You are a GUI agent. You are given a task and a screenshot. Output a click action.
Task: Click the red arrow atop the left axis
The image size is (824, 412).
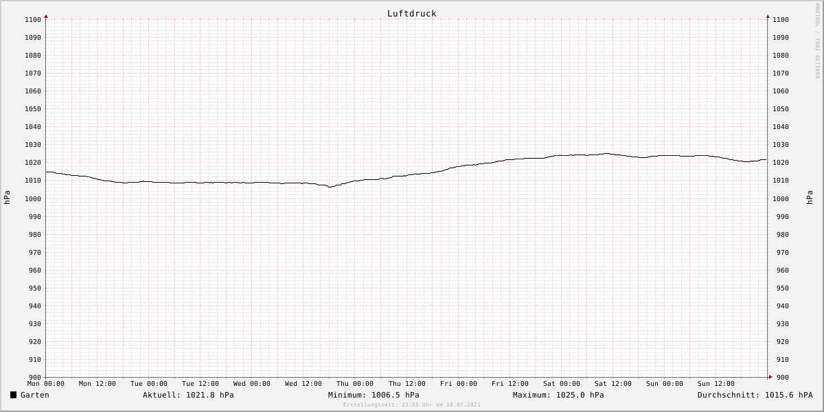(x=46, y=16)
